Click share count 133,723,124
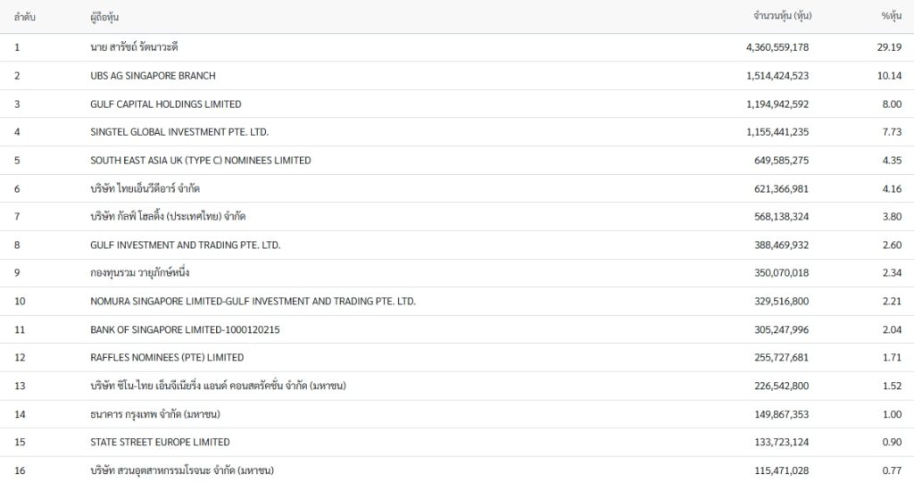Screen dimensions: 914x482 pyautogui.click(x=781, y=443)
